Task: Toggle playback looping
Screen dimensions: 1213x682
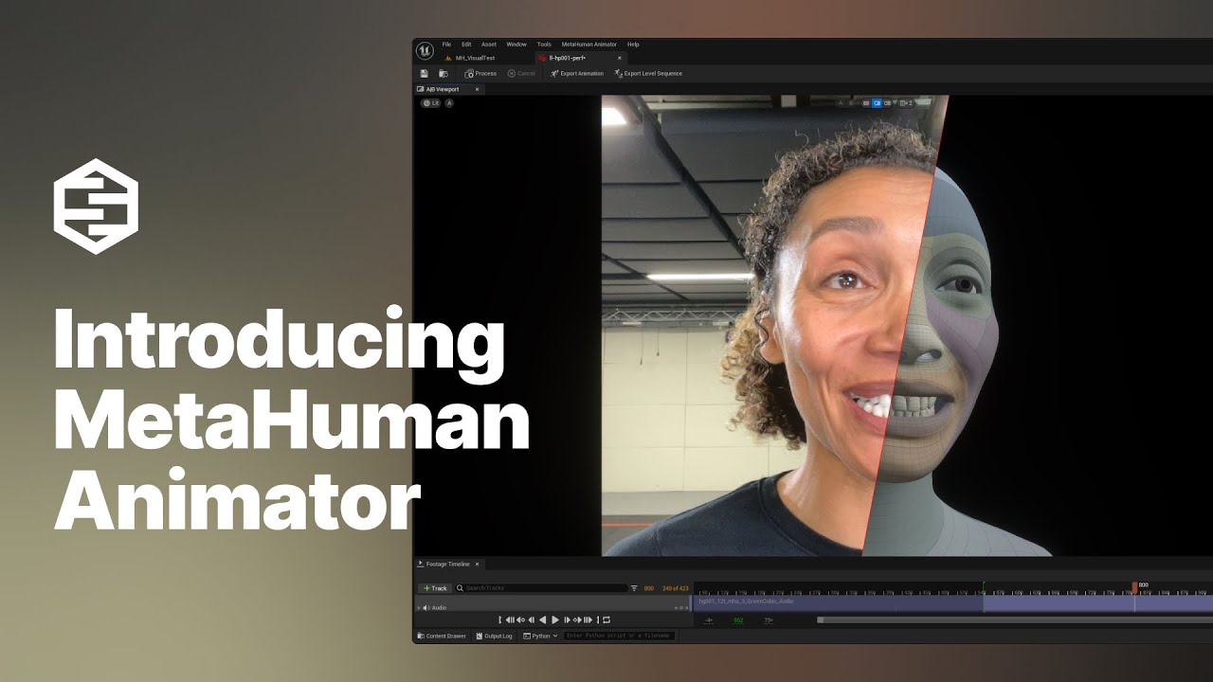Action: point(606,619)
